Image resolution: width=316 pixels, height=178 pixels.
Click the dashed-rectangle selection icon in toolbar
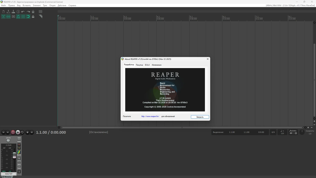tap(41, 12)
